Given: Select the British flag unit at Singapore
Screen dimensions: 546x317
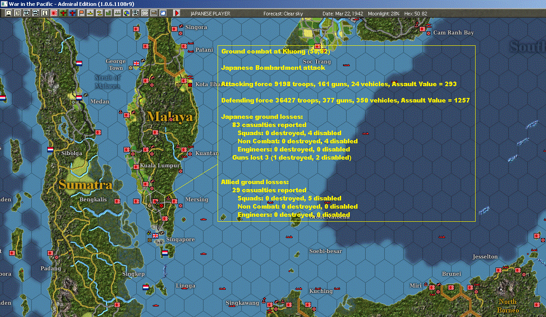Looking at the screenshot, I should tap(156, 236).
